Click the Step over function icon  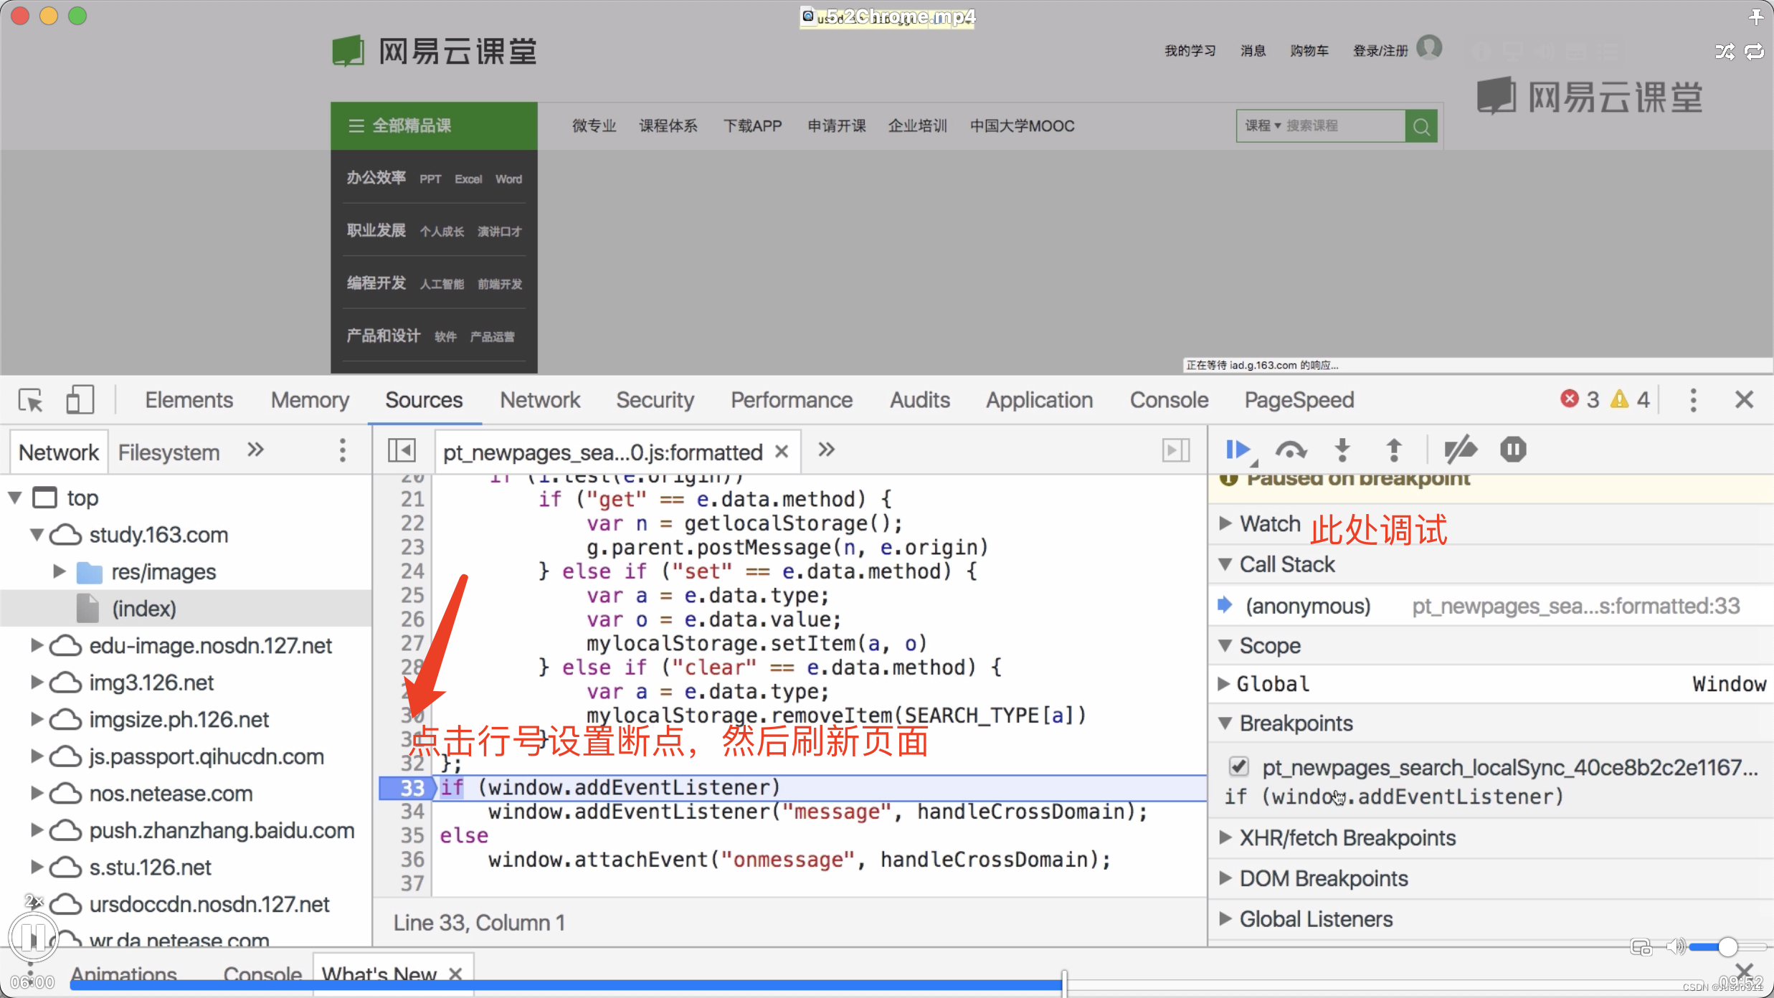(x=1291, y=450)
